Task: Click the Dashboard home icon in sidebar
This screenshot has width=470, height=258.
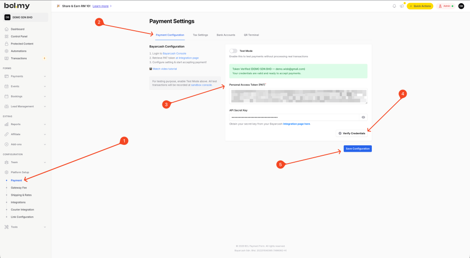Action: click(x=6, y=29)
